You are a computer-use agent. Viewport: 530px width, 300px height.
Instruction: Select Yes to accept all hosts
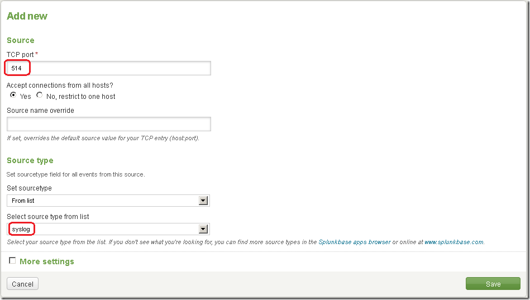[13, 96]
